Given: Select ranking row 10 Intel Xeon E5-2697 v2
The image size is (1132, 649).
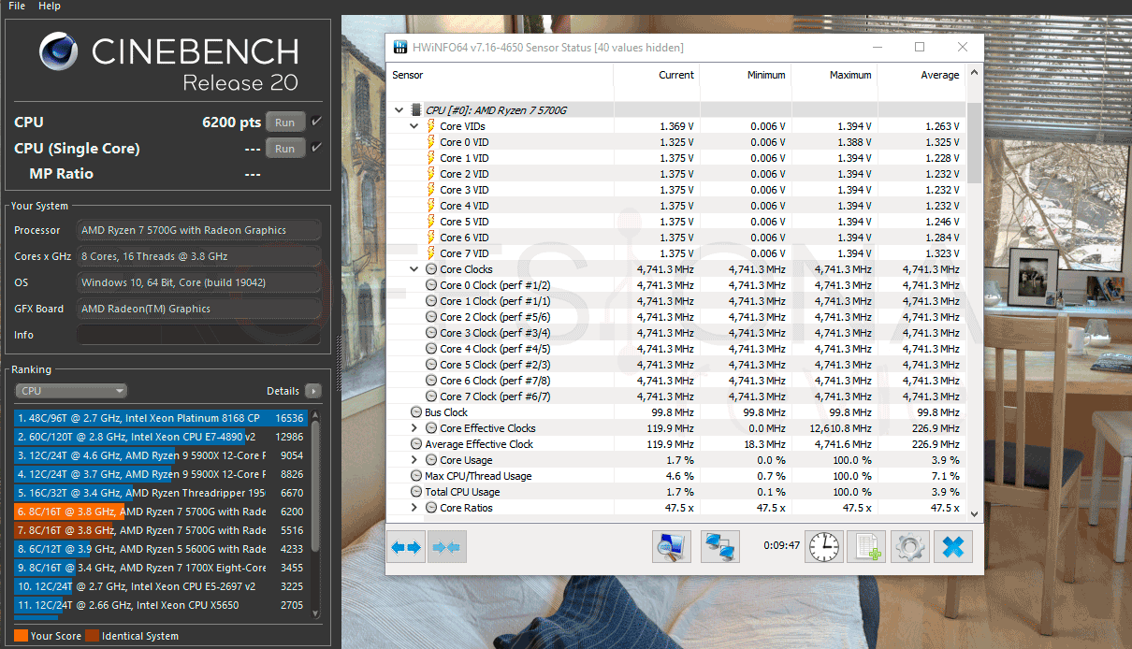Looking at the screenshot, I should pyautogui.click(x=161, y=586).
